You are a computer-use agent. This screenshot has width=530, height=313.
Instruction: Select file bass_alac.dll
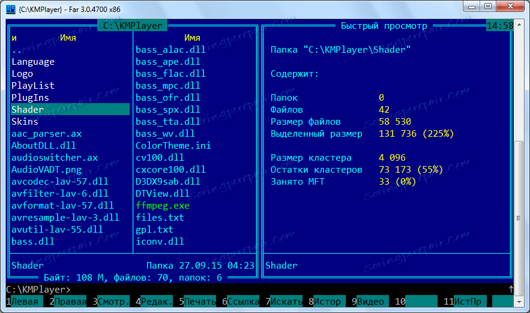coord(170,50)
